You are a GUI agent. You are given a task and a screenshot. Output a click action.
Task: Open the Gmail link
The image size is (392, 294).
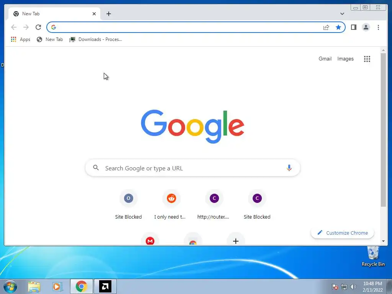pos(325,59)
